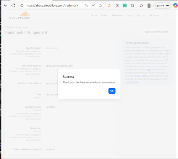This screenshot has height=159, width=178.
Task: Click the Update button in the browser toolbar
Action: pos(159,5)
